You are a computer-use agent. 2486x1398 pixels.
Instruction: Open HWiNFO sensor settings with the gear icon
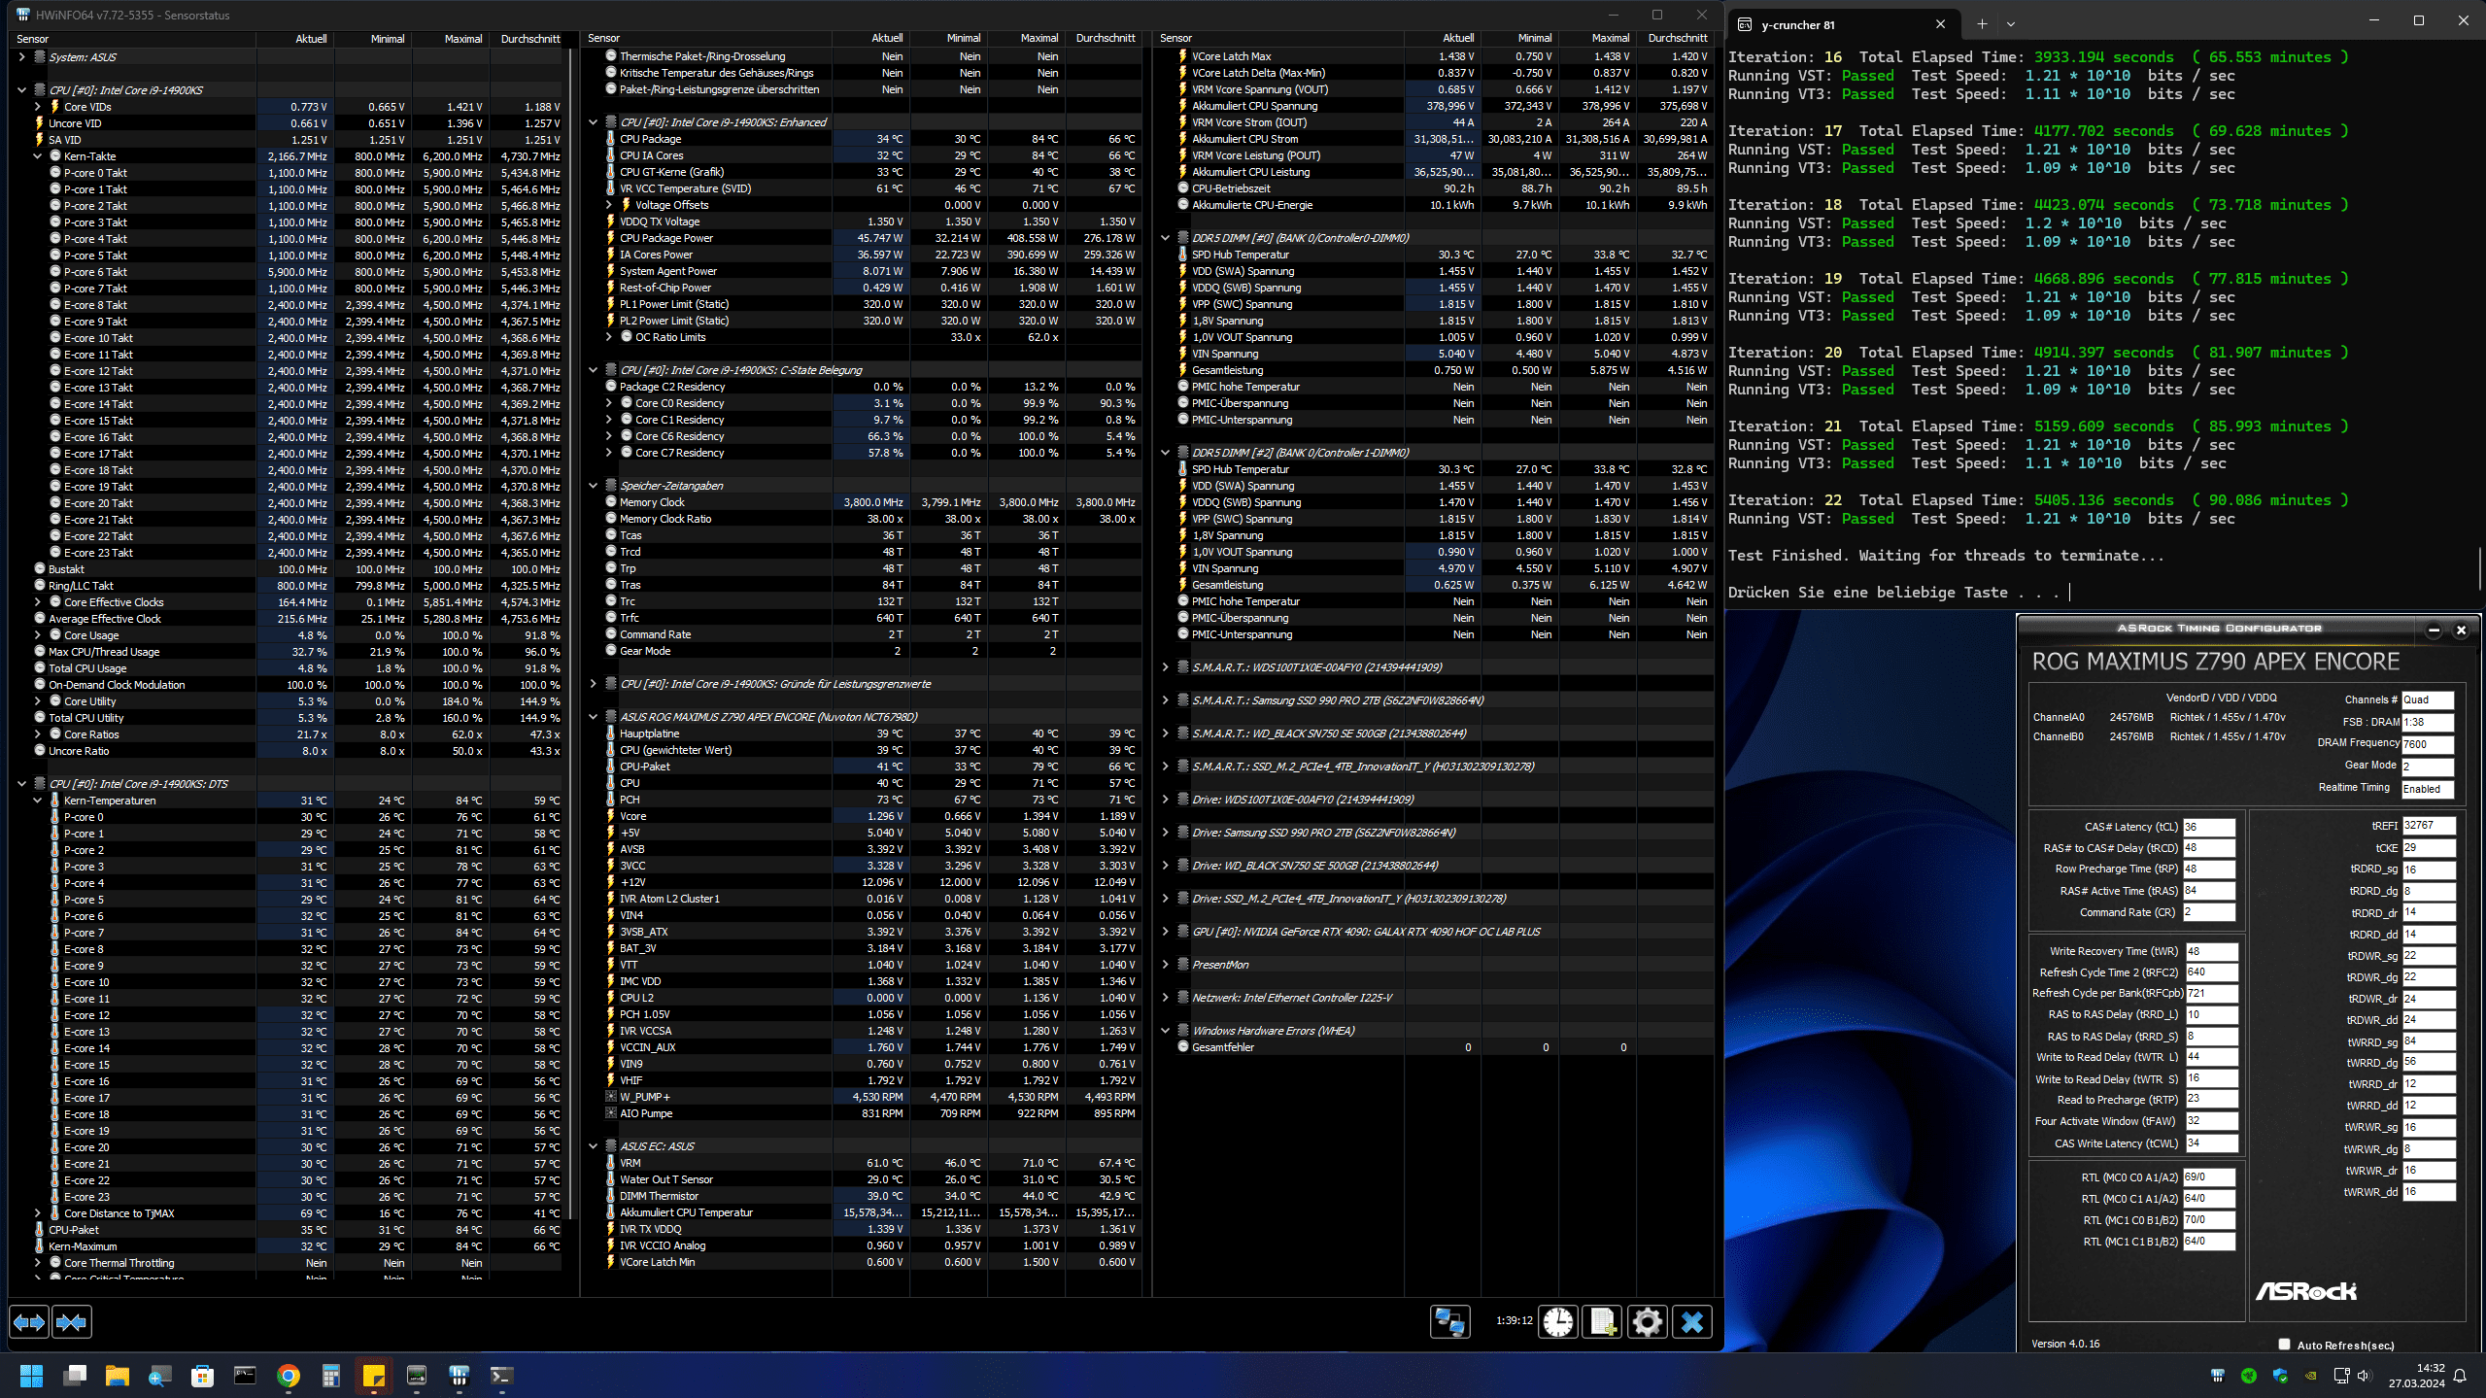coord(1647,1322)
